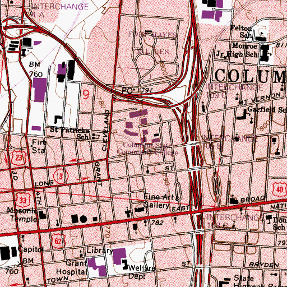Screen dimensions: 287x287
Task: Click the red crosshair over Columbus State Community College
Action: point(144,144)
